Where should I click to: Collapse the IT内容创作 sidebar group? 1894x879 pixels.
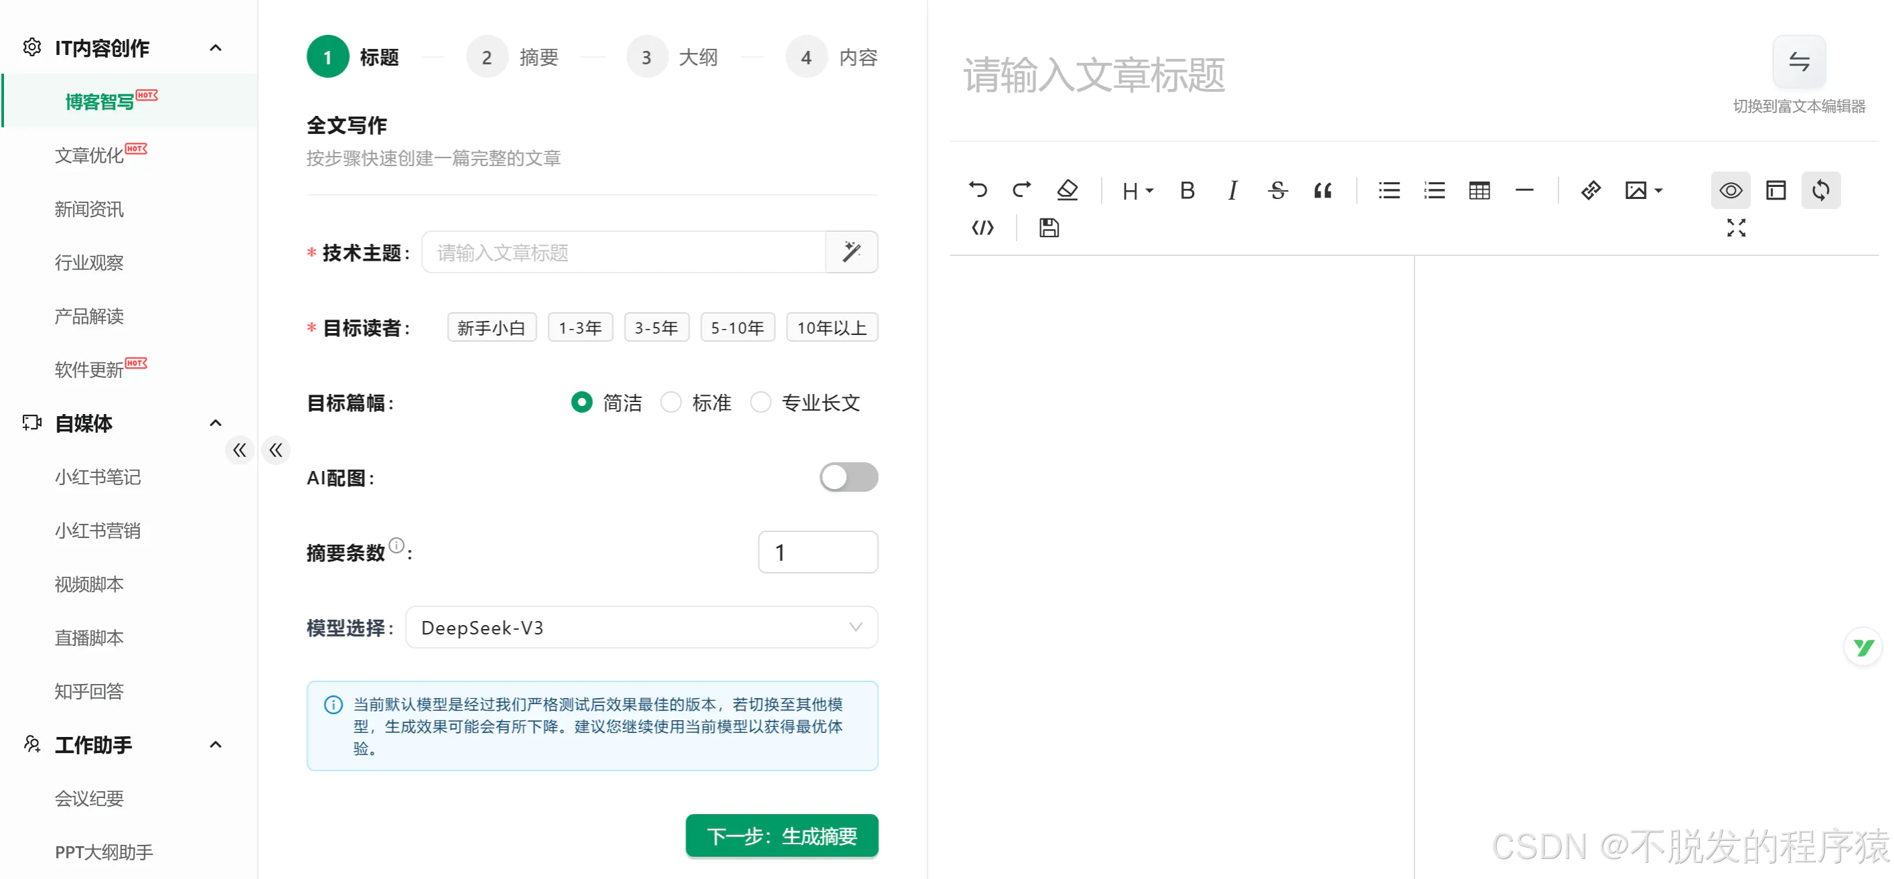tap(216, 48)
